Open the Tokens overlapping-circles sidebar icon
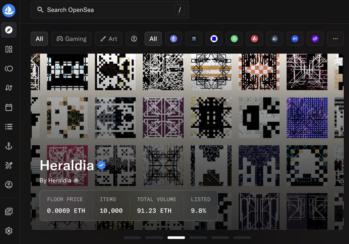 coord(9,68)
